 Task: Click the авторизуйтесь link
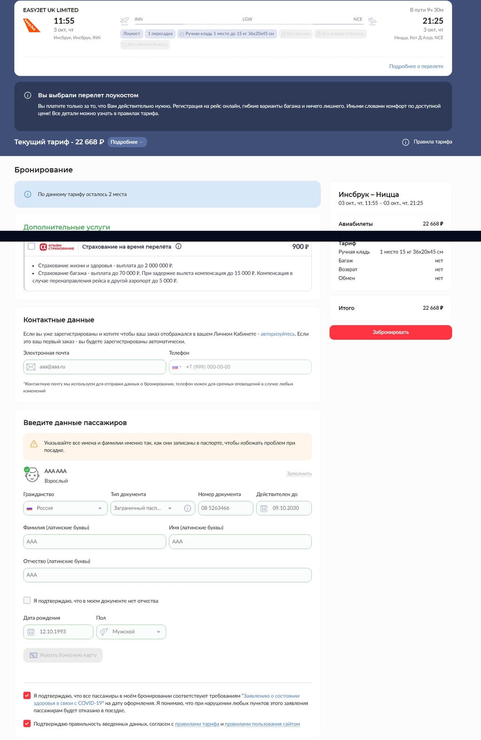pyautogui.click(x=278, y=334)
